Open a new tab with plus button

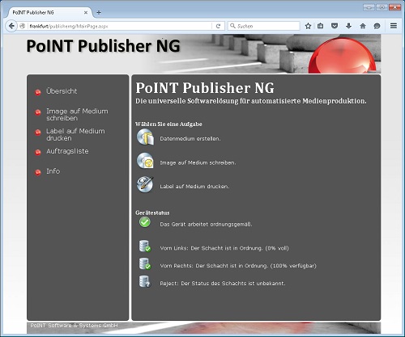tap(99, 12)
